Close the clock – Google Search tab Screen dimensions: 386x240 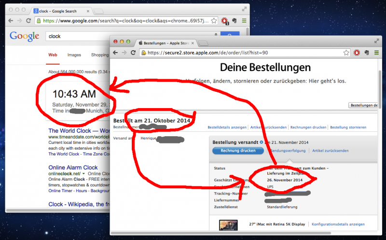coord(88,11)
